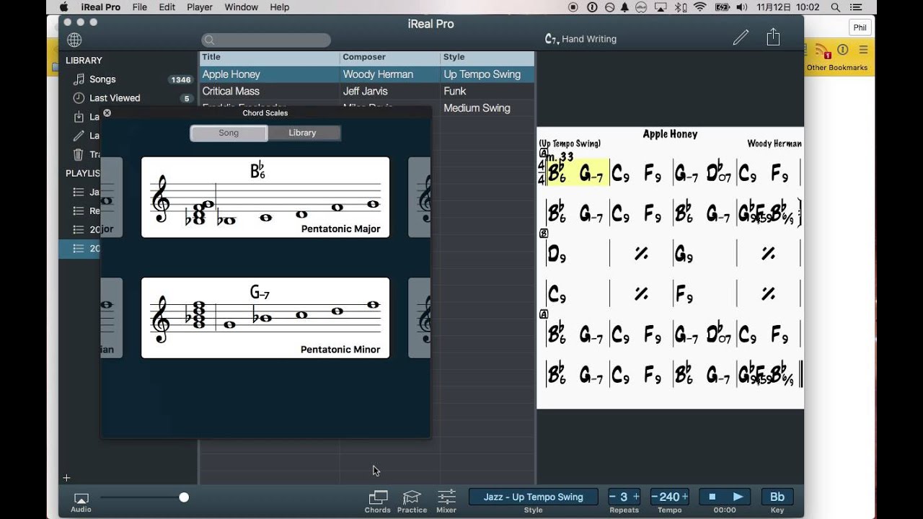
Task: Click the Woody Herman composer cell
Action: 378,74
